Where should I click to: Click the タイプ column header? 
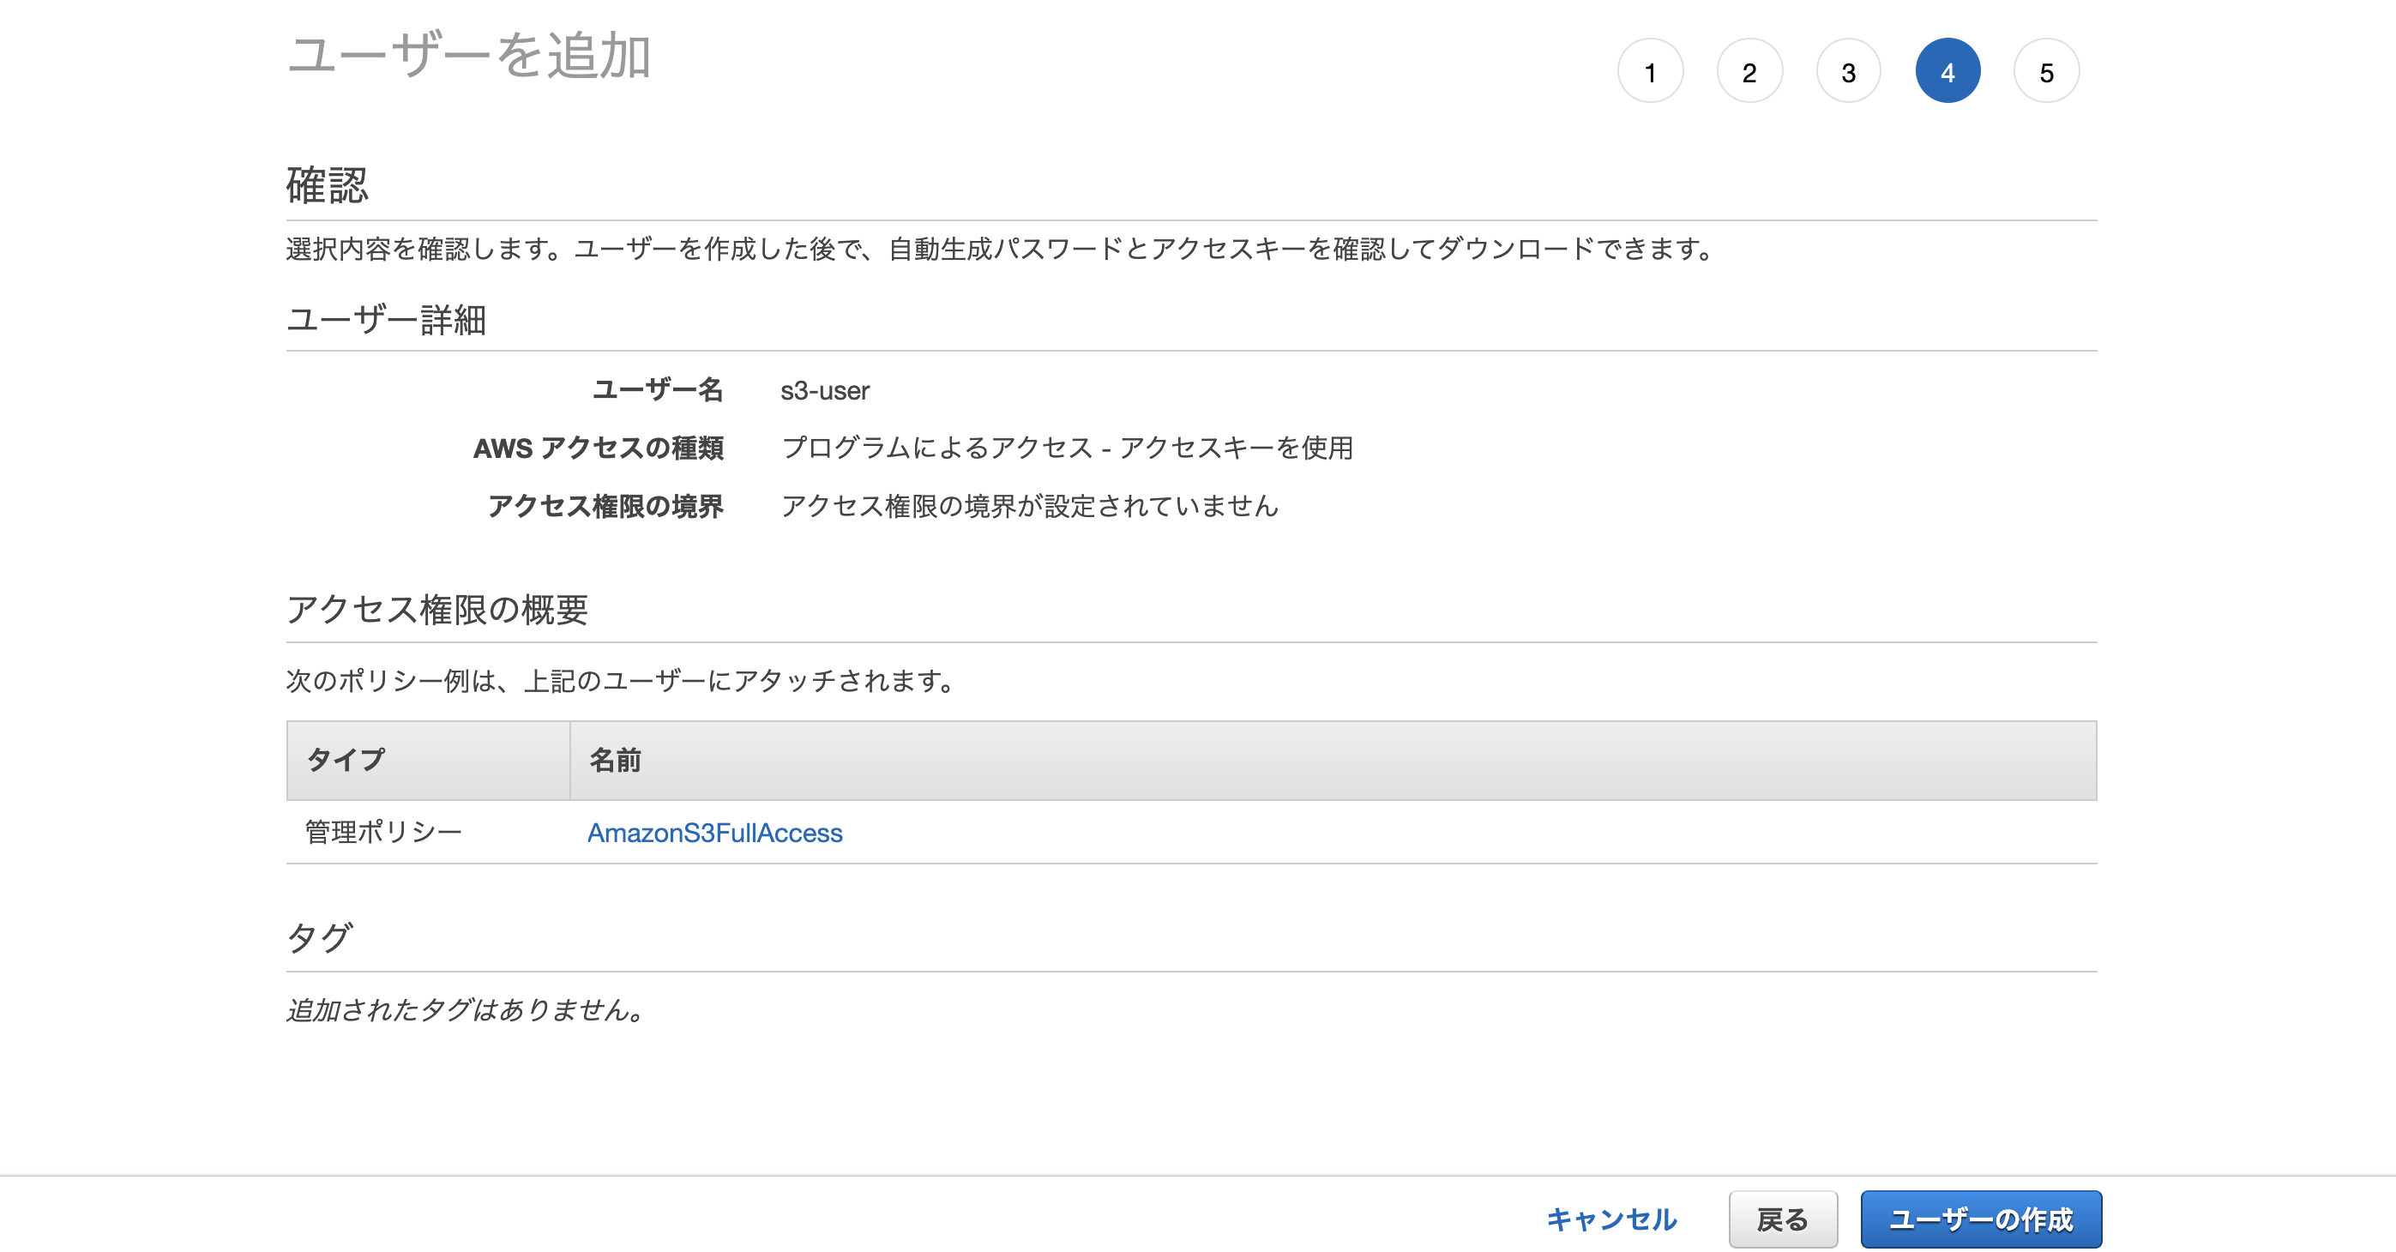tap(345, 760)
